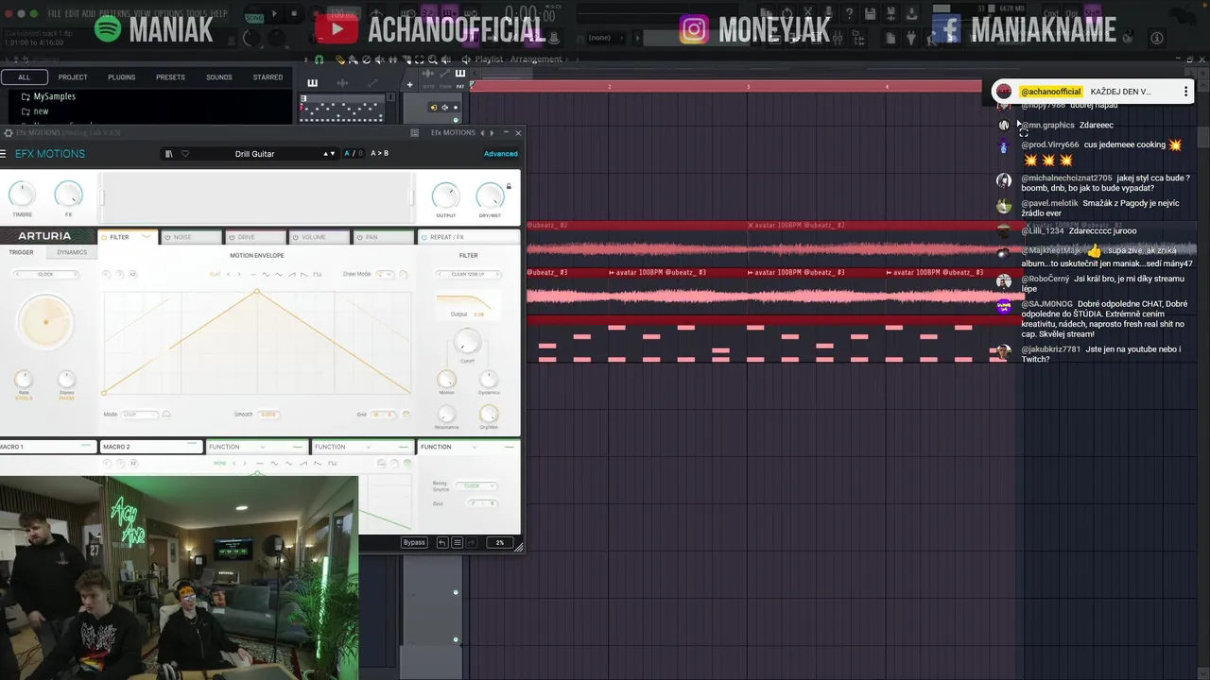Select the ramp up envelope shape
The height and width of the screenshot is (680, 1210).
pyautogui.click(x=292, y=274)
